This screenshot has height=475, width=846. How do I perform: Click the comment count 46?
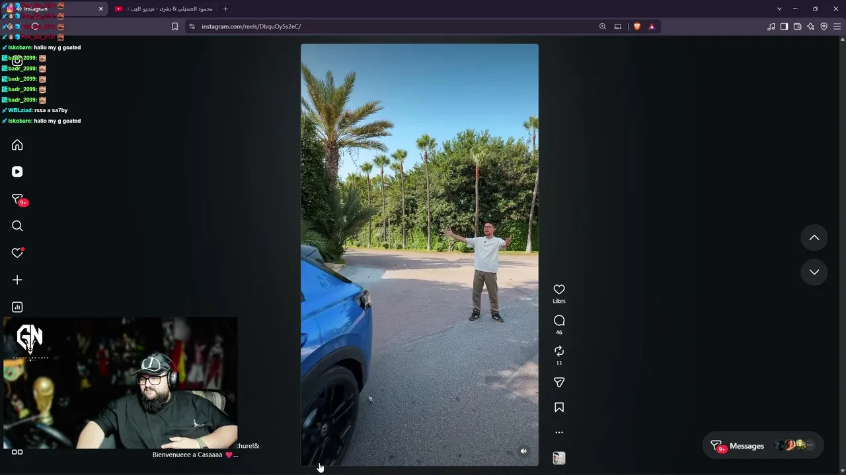559,332
